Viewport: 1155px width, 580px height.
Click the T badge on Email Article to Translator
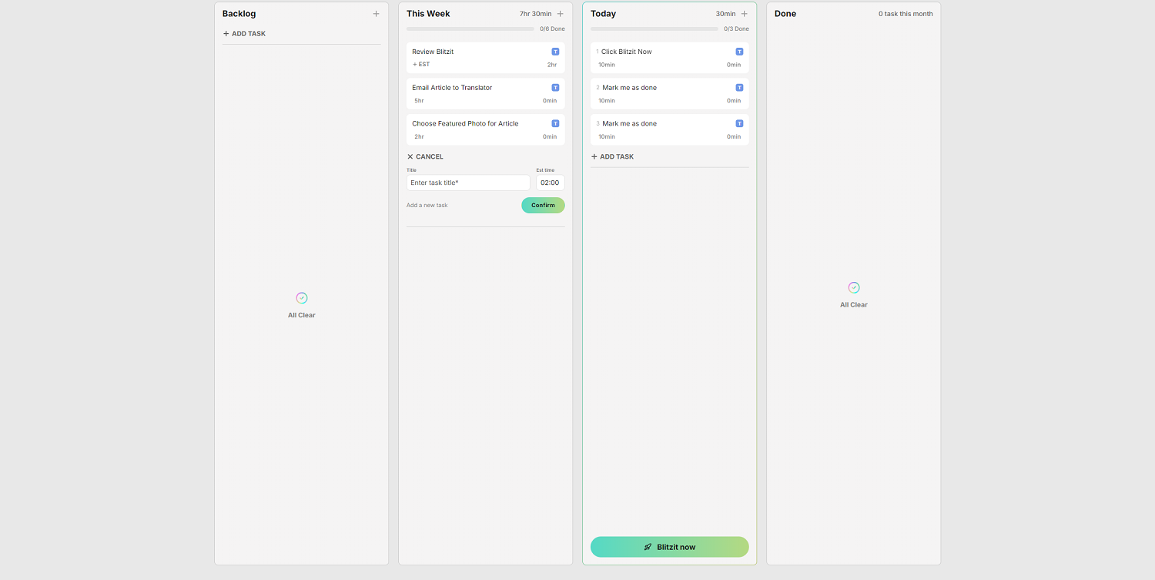point(555,87)
